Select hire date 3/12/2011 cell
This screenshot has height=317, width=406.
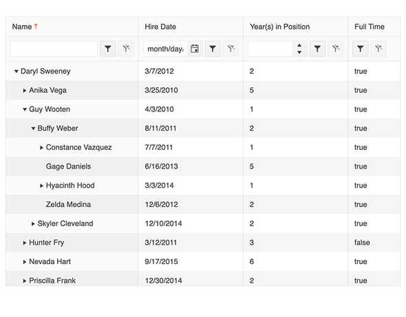coord(191,243)
